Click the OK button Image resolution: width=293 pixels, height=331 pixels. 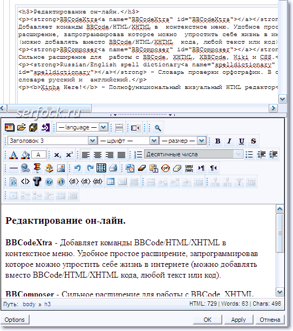(207, 320)
